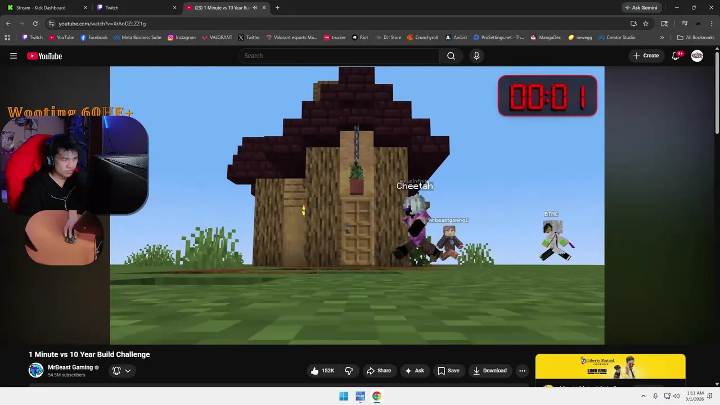Go to YouTube home via logo
This screenshot has height=405, width=720.
pos(44,56)
